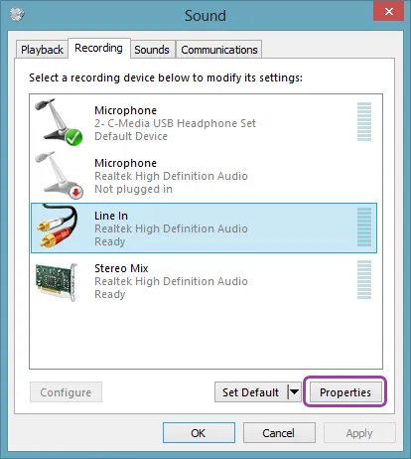Select the Recording tab
The width and height of the screenshot is (411, 459).
click(x=98, y=49)
